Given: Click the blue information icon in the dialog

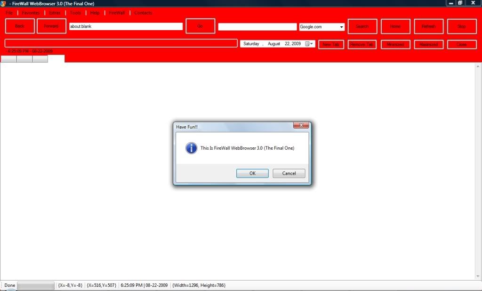Looking at the screenshot, I should 191,148.
